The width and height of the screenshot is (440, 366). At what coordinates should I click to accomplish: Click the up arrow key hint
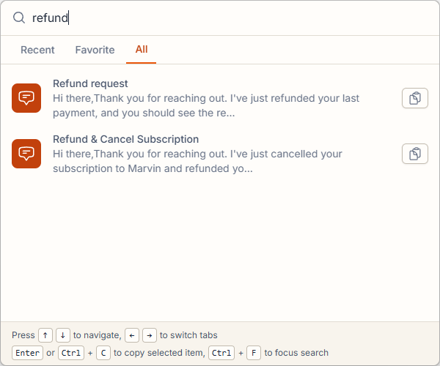45,335
